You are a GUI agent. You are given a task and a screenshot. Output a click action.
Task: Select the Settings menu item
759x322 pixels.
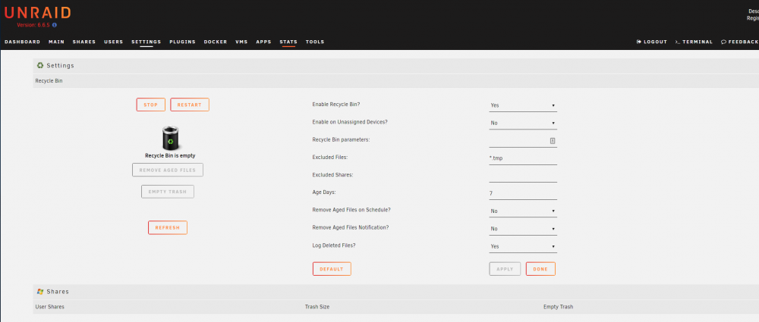click(146, 42)
